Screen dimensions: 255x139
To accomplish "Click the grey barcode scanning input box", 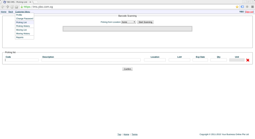I will (127, 29).
